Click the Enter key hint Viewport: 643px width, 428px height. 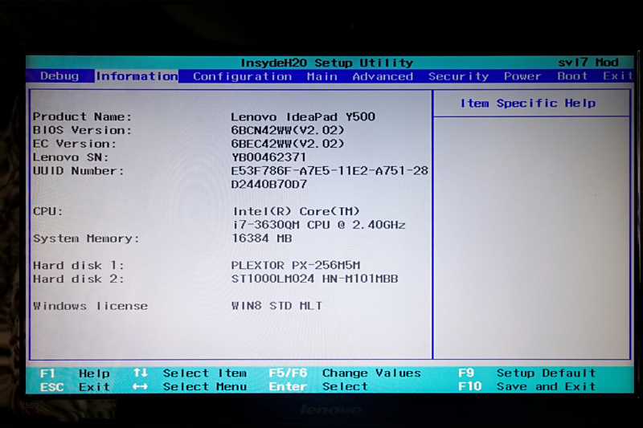pos(288,386)
